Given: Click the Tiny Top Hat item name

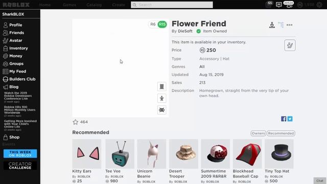Looking at the screenshot, I should click(277, 171).
